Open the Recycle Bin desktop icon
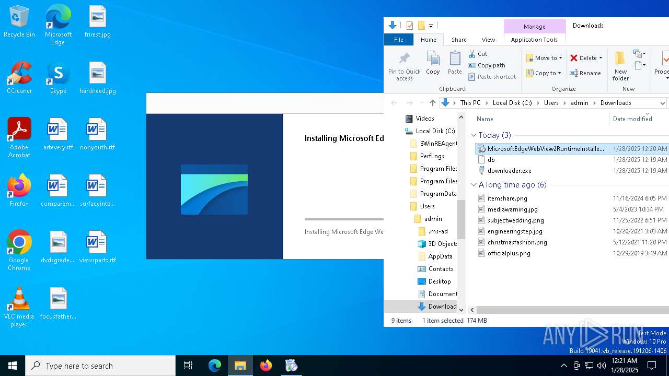 19,22
